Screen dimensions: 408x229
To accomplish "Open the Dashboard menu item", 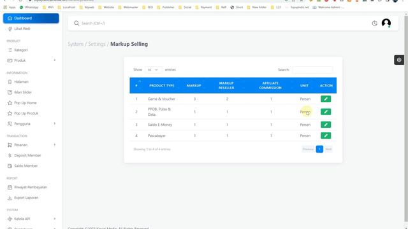I will [31, 18].
